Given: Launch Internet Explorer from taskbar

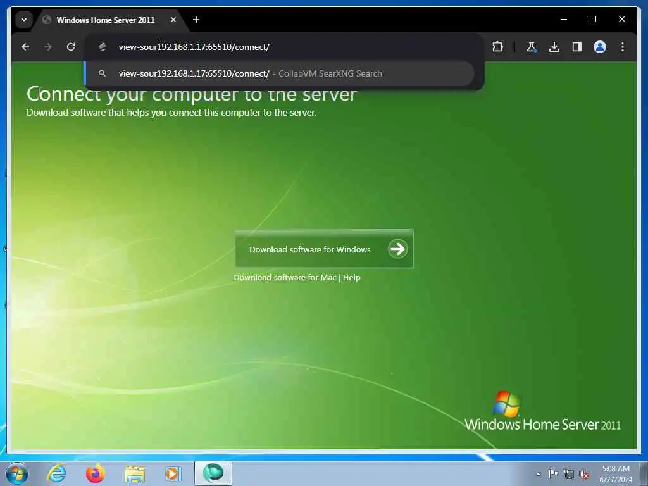Looking at the screenshot, I should tap(56, 473).
